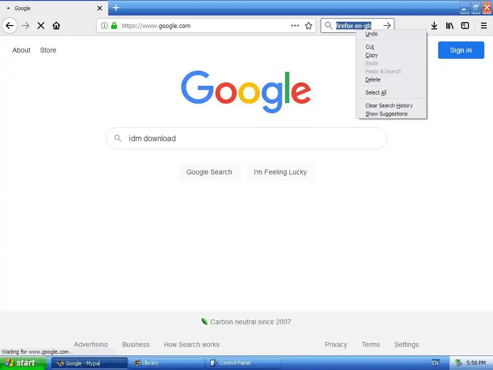This screenshot has height=370, width=493.
Task: Click the magnifier icon in Google search field
Action: [x=117, y=138]
